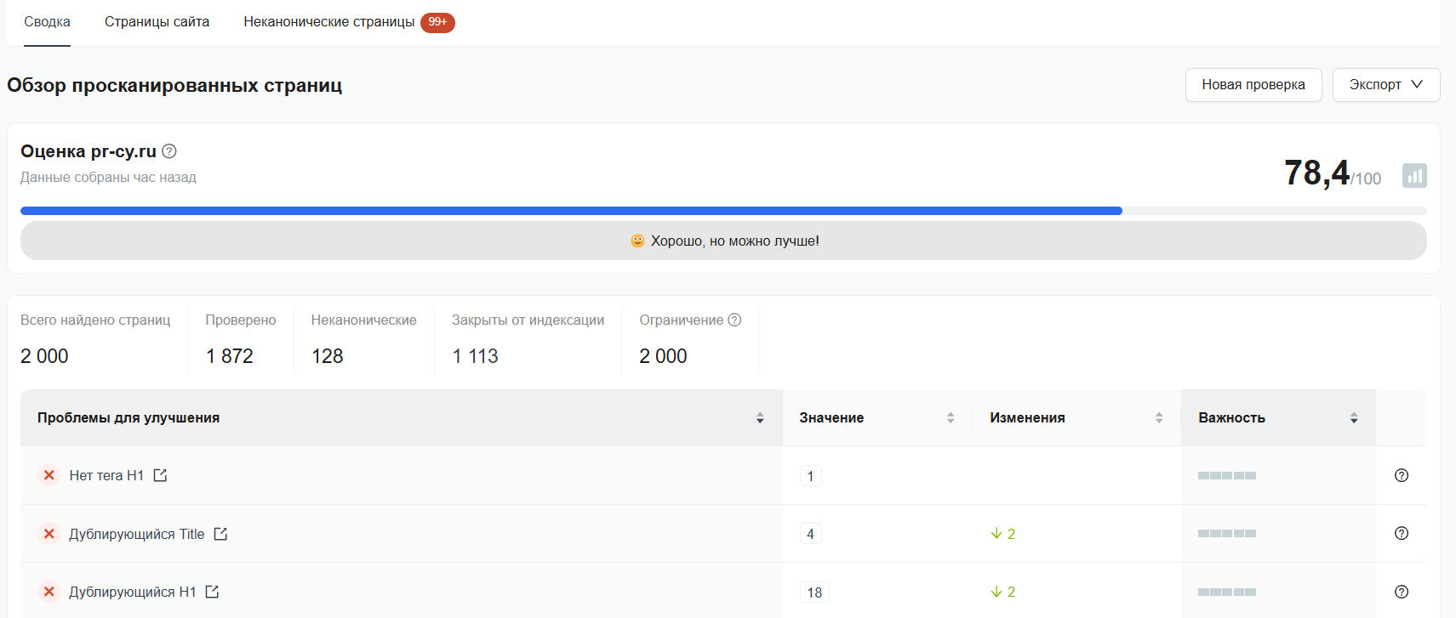Click red error icon in Дублирующийся Title row

pyautogui.click(x=49, y=534)
